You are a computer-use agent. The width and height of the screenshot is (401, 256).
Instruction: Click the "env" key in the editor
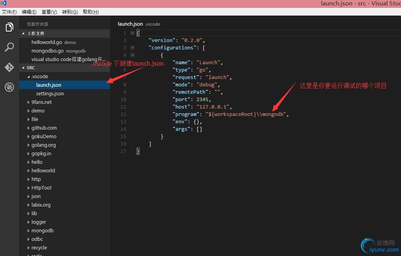click(x=180, y=122)
